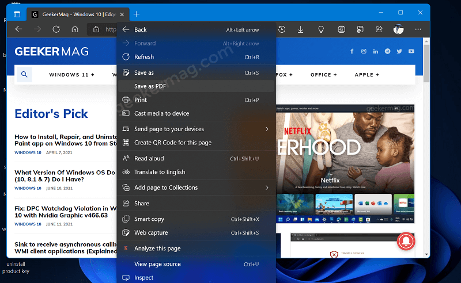This screenshot has width=461, height=283.
Task: Click the Refresh icon in browser toolbar
Action: (x=56, y=29)
